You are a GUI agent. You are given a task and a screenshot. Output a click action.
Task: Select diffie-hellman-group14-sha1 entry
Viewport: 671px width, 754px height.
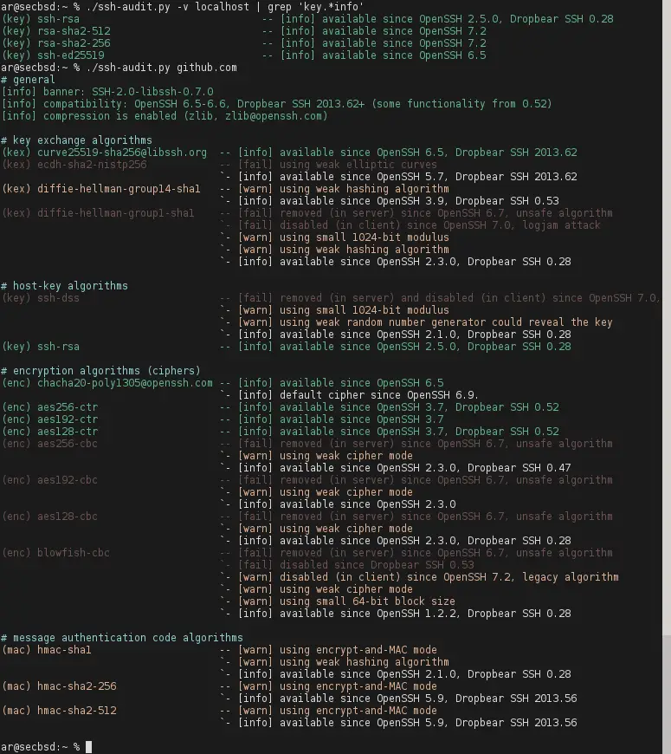(x=226, y=189)
